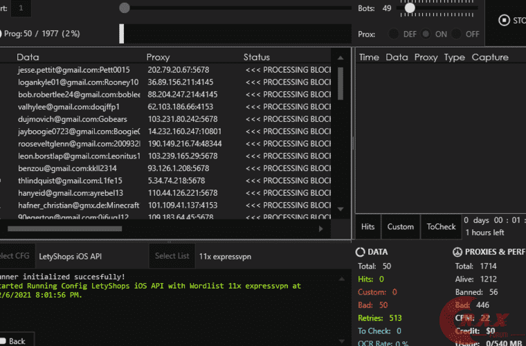
Task: Switch to the Hits tab
Action: click(x=368, y=226)
